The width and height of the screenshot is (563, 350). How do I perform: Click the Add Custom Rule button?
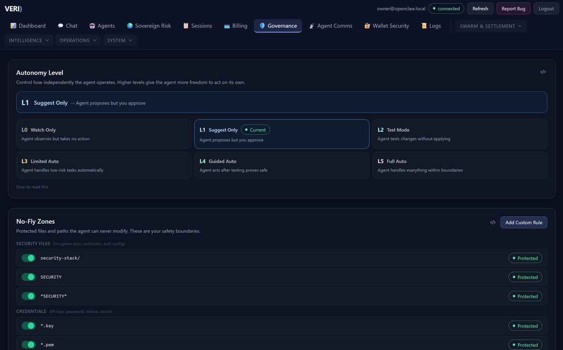(x=524, y=223)
